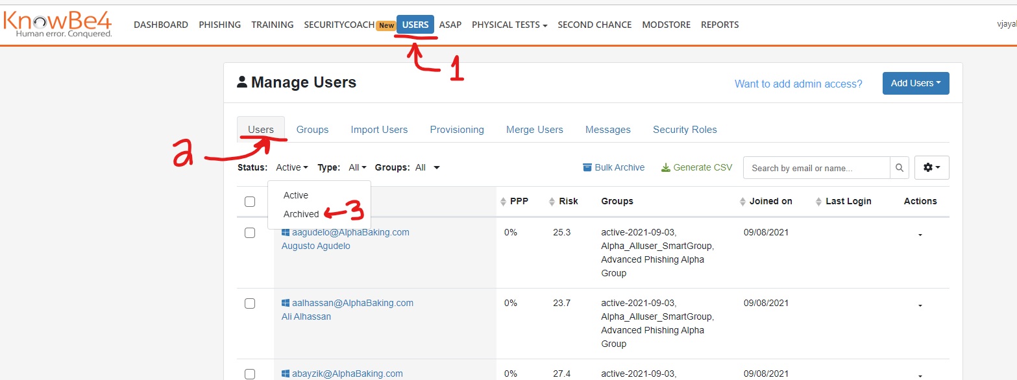Open ASAP in top navigation
1017x380 pixels.
(x=450, y=25)
